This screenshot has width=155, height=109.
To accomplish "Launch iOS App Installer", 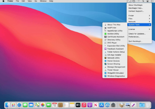I will pyautogui.click(x=115, y=55).
